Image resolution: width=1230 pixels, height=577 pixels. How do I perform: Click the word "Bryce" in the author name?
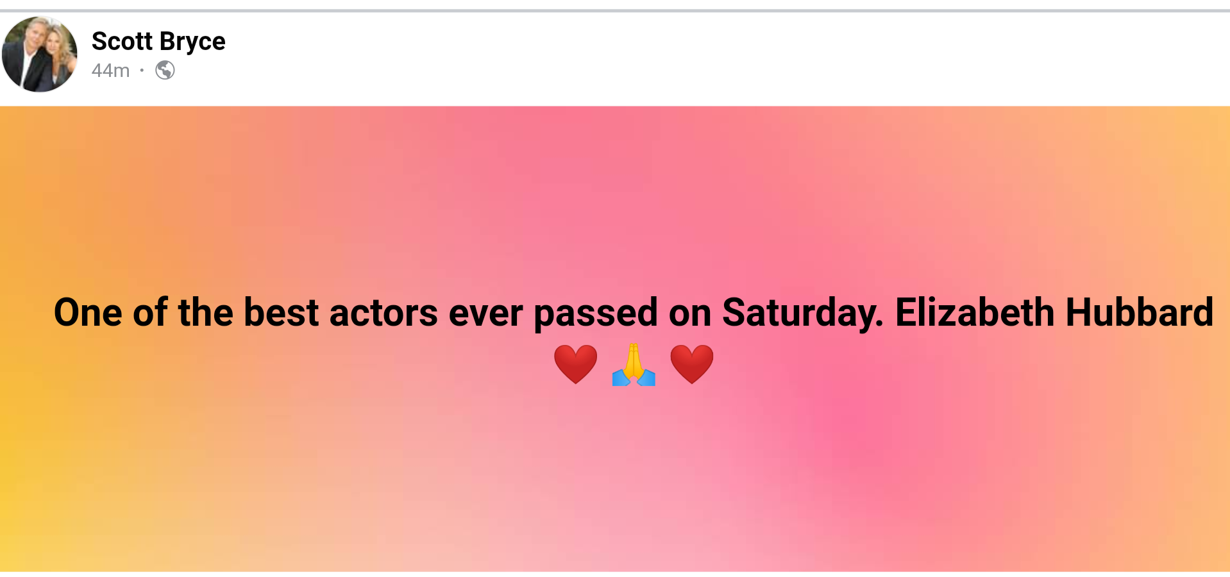(x=192, y=41)
